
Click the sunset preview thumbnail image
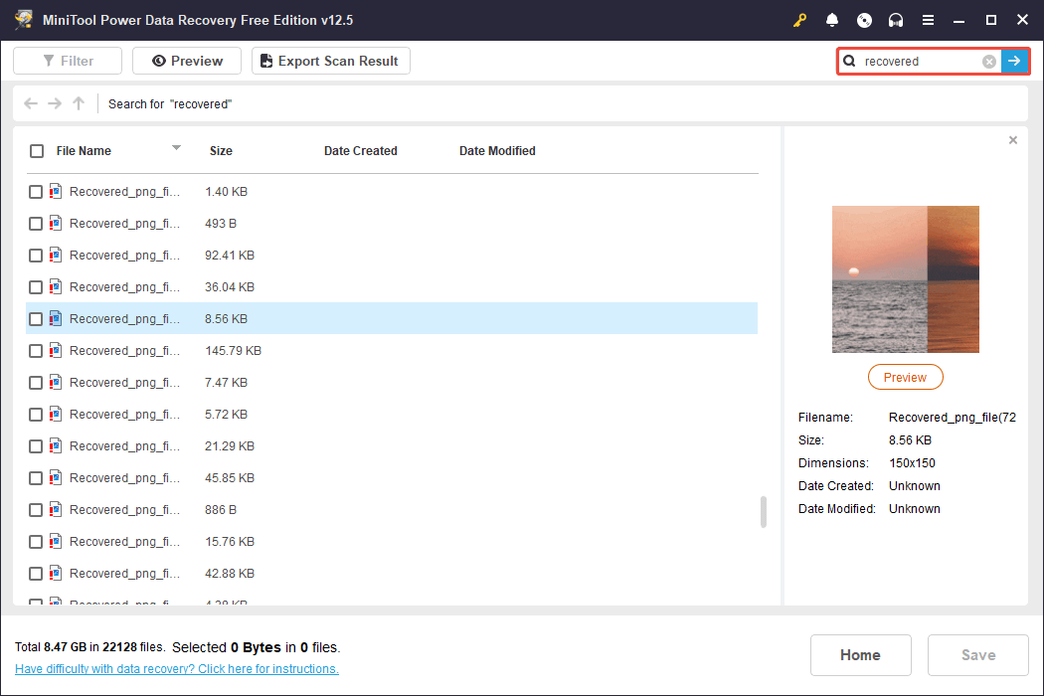pyautogui.click(x=905, y=279)
